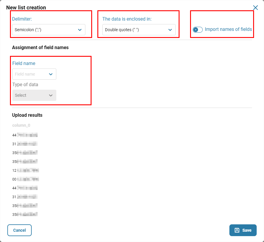Viewport: 264px width, 242px height.
Task: Click the row starting with 00
Action: point(26,179)
